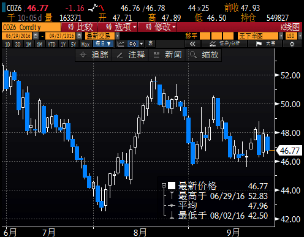Screen dimensions: 304x237
Task: Select the 3D range tab
Action: (18, 44)
